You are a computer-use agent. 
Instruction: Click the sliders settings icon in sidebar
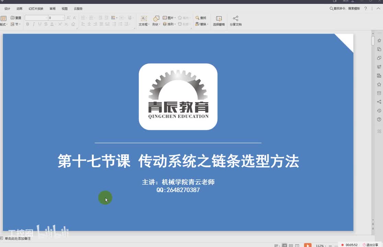[x=379, y=67]
